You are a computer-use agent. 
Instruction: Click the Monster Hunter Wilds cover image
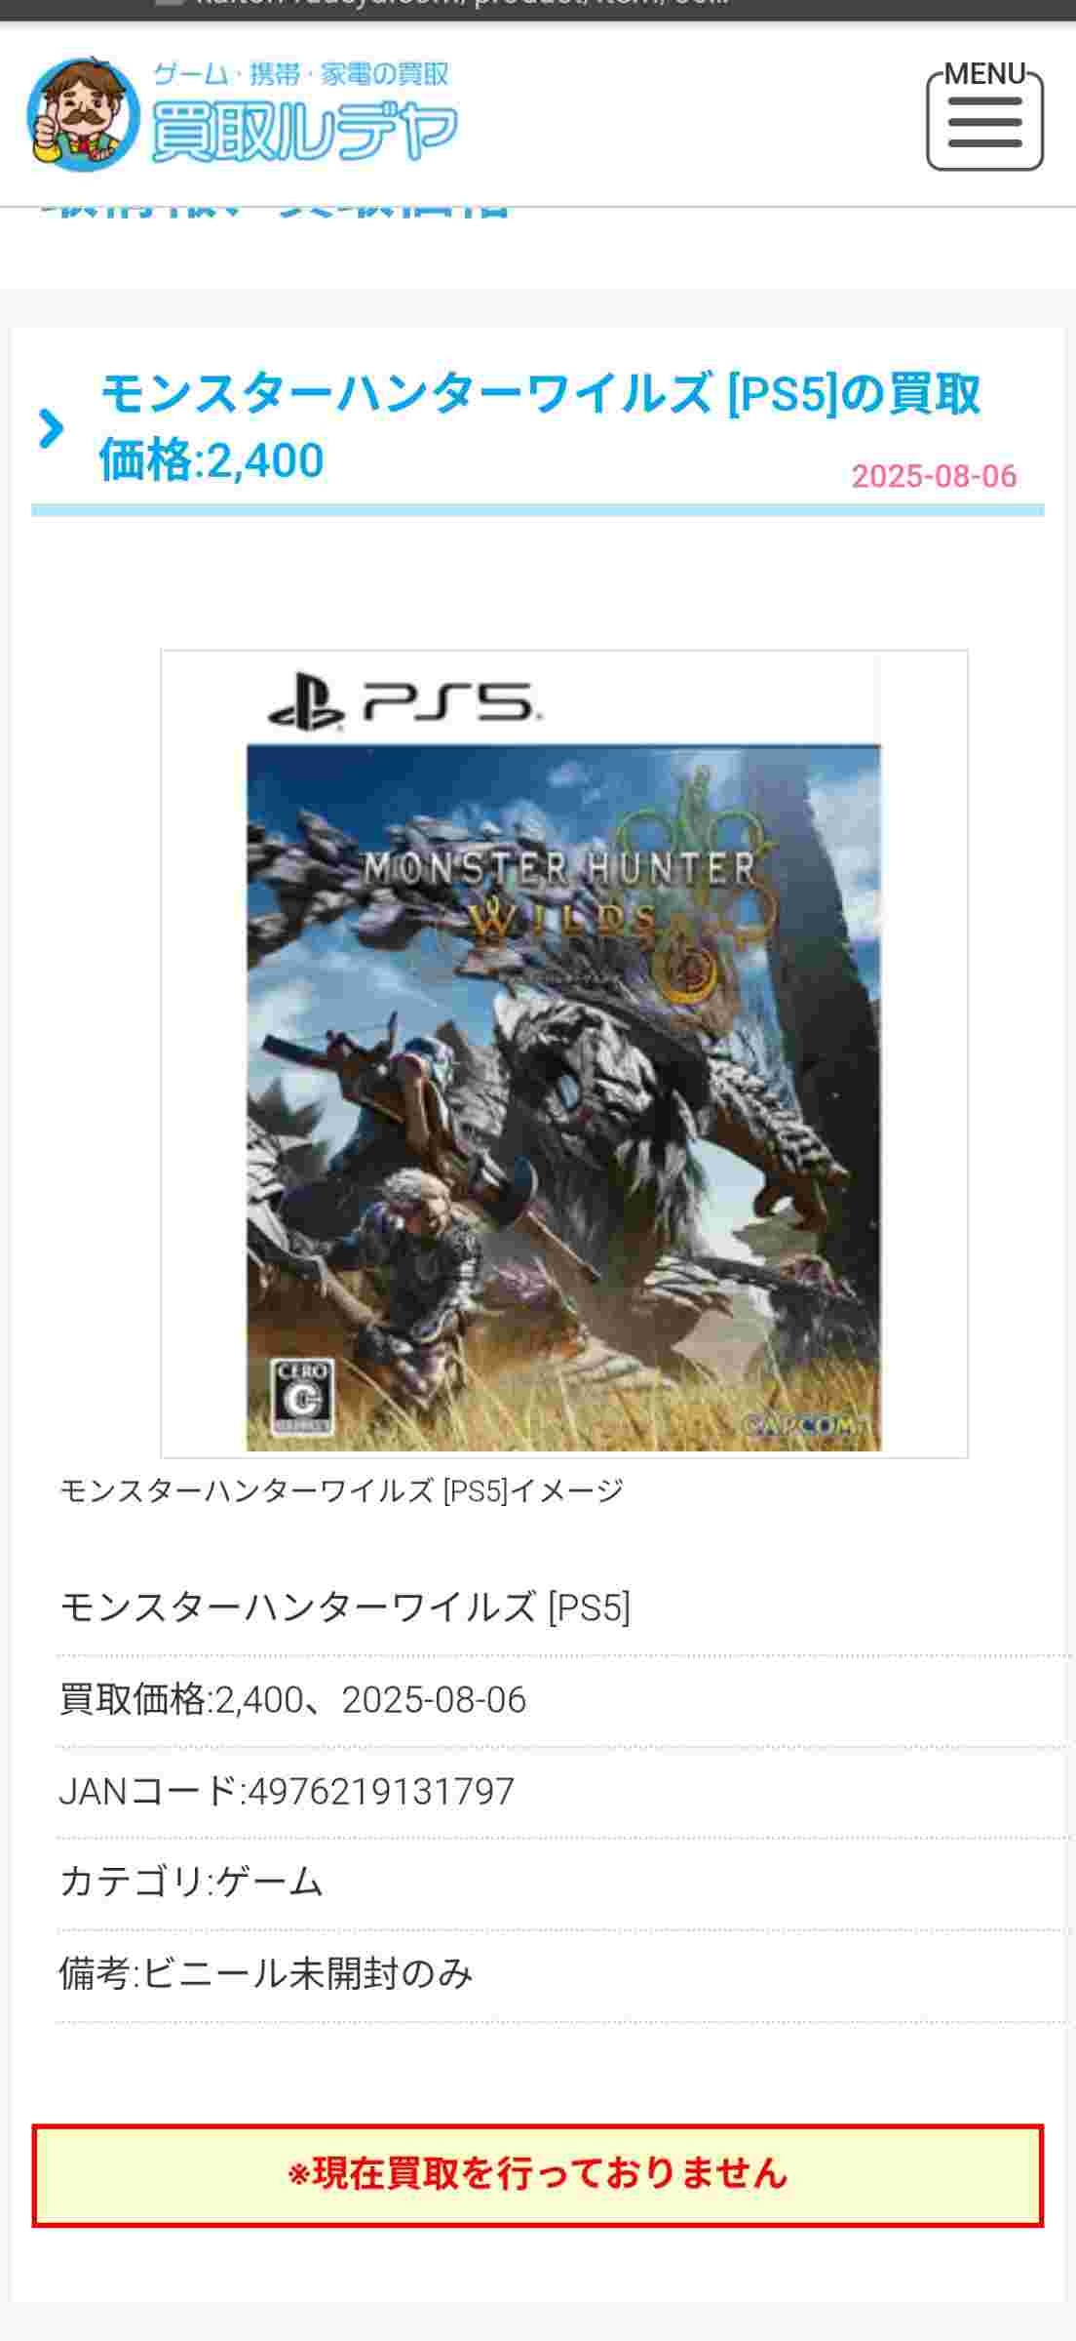click(563, 1053)
